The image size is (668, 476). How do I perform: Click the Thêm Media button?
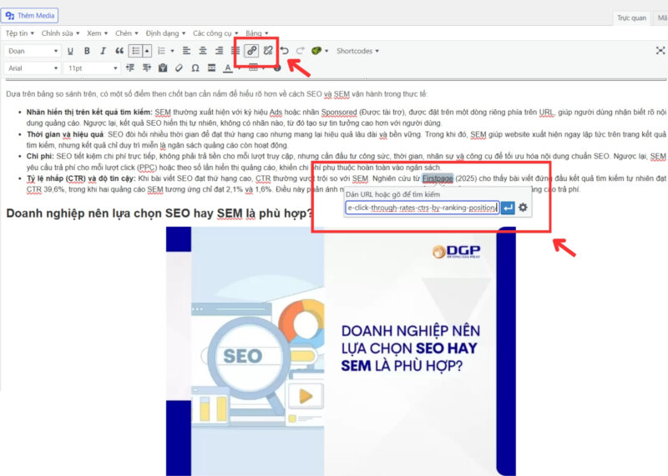coord(29,16)
